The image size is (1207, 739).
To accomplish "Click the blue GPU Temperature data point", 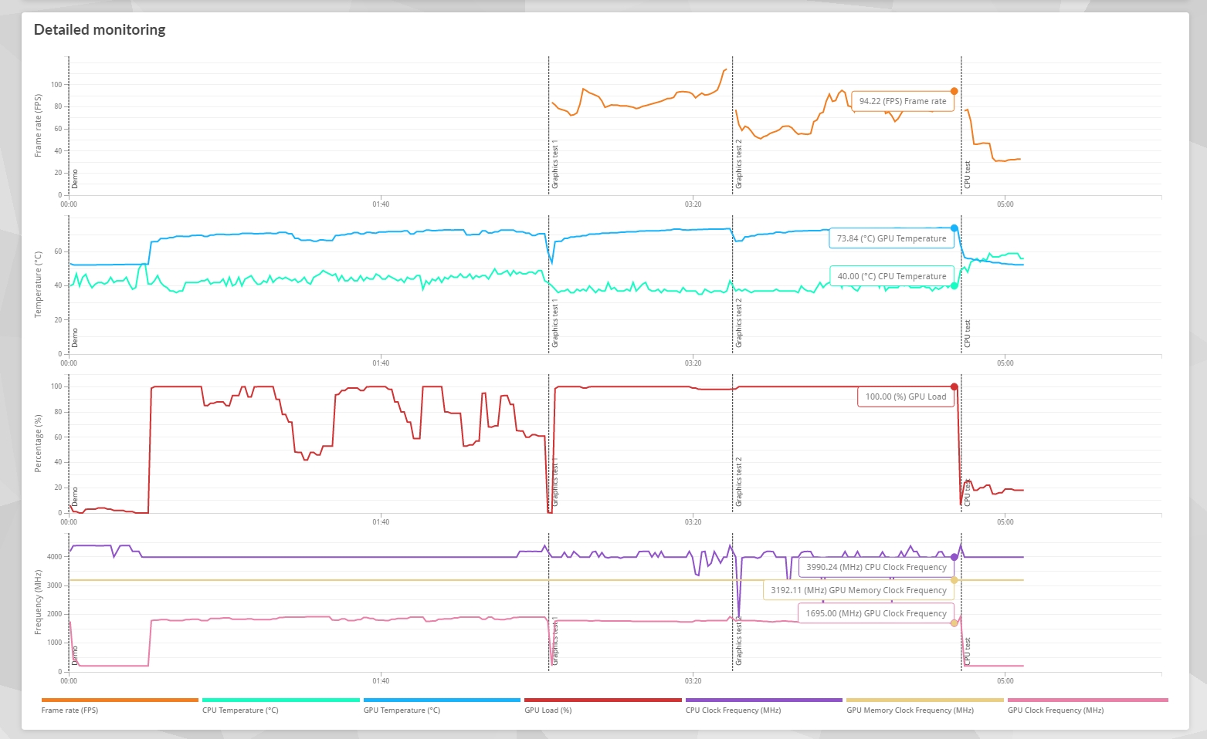I will (x=954, y=228).
